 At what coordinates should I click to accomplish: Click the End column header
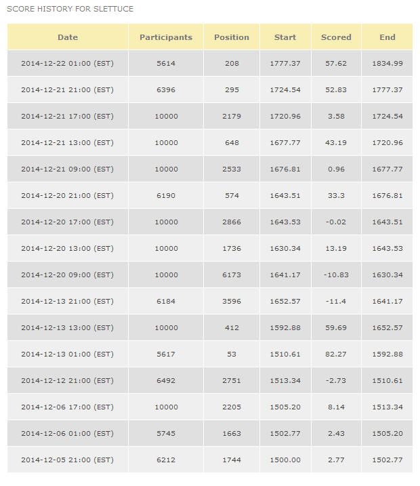point(387,37)
